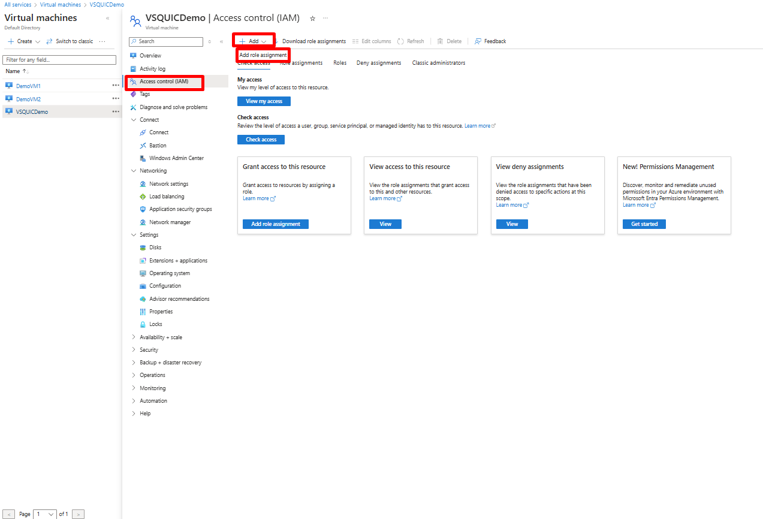Expand the Monitoring section
This screenshot has width=763, height=519.
tap(134, 388)
